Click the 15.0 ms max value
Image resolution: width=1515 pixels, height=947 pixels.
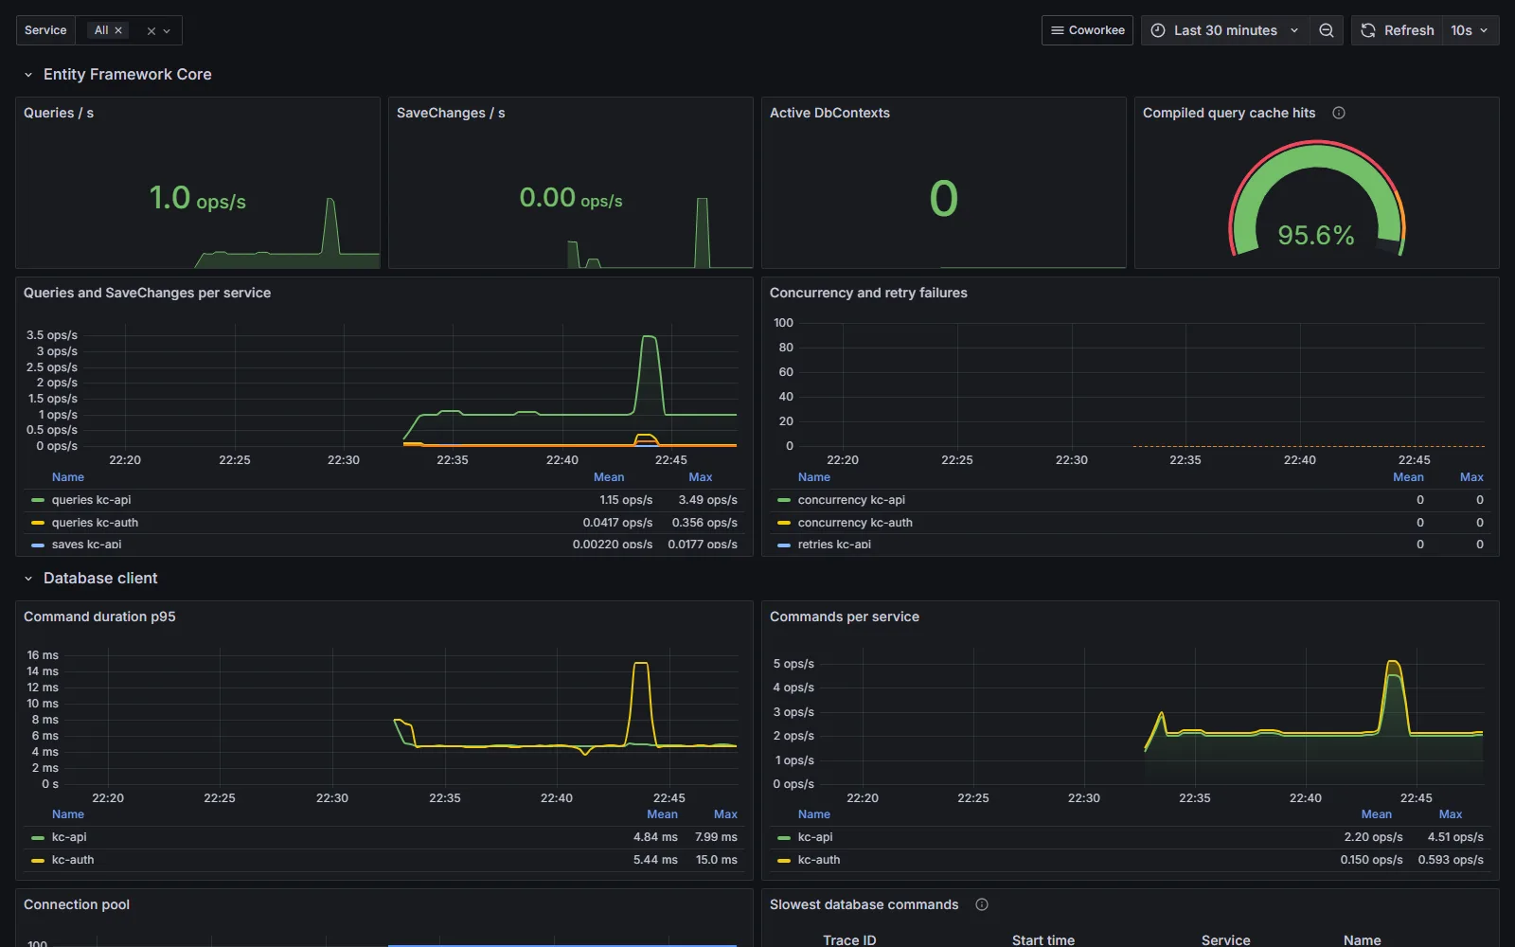point(717,860)
